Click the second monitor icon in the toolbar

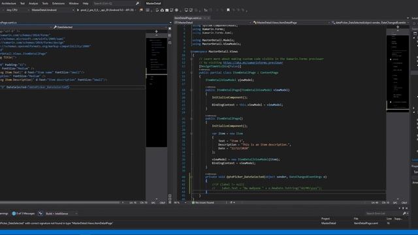(191, 10)
